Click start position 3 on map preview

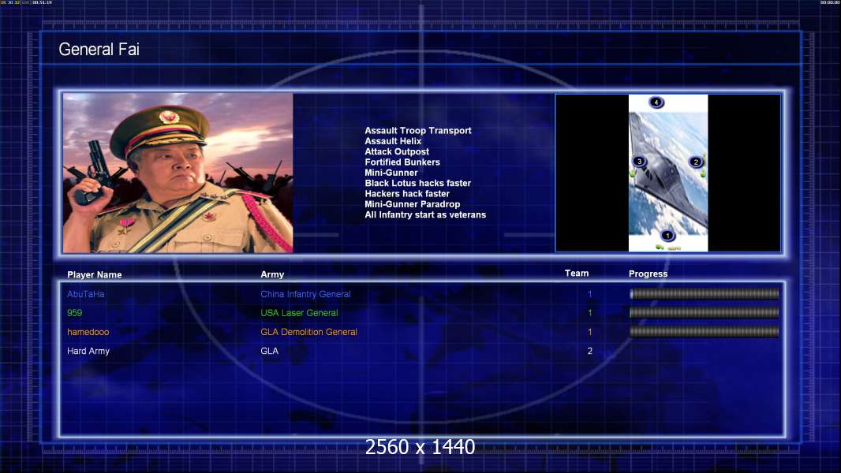pyautogui.click(x=639, y=162)
